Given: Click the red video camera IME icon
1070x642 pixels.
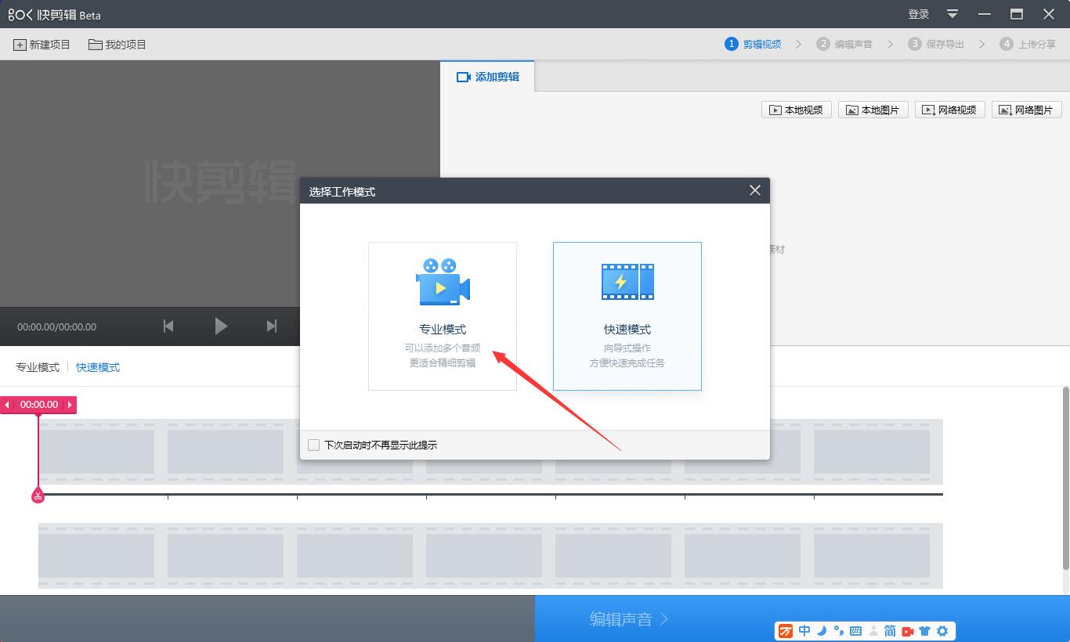Looking at the screenshot, I should tap(908, 631).
